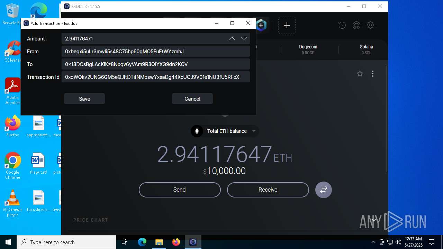
Task: Edit the To address field
Action: [156, 64]
